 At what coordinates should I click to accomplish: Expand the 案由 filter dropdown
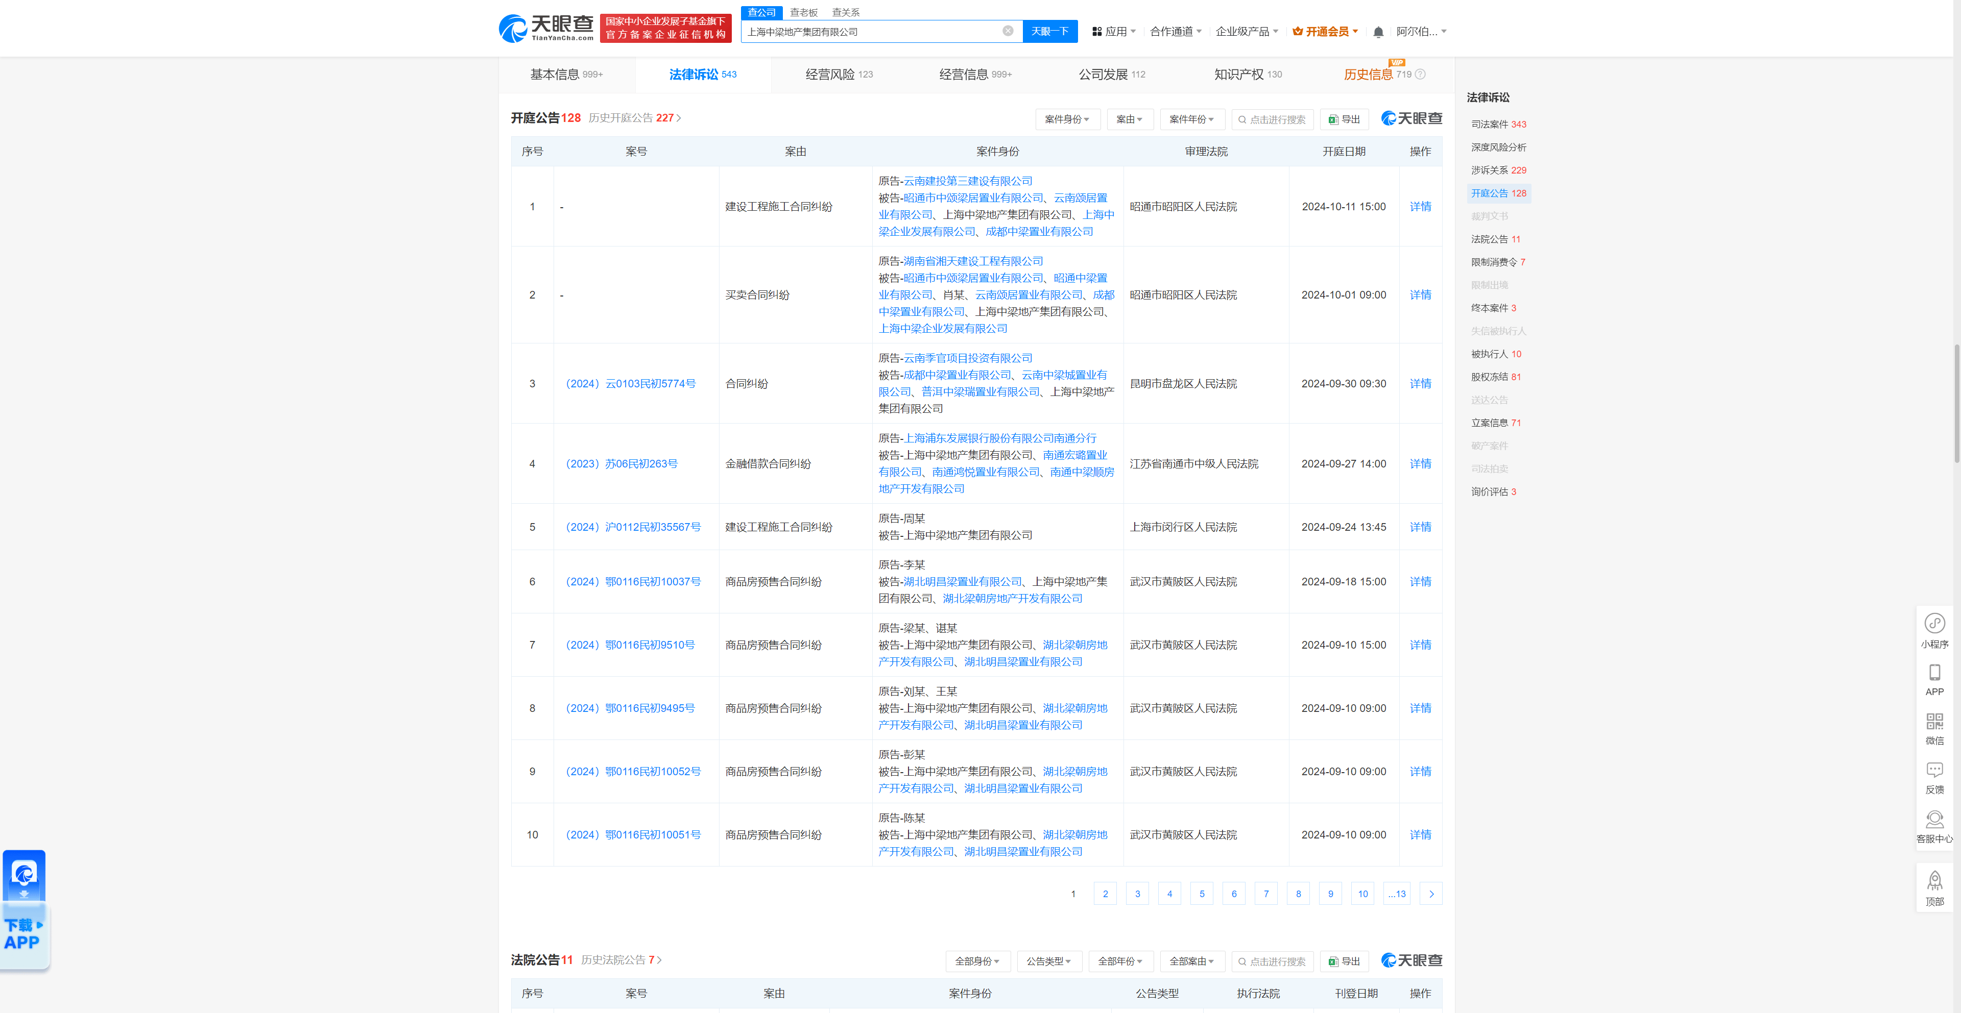(1130, 119)
